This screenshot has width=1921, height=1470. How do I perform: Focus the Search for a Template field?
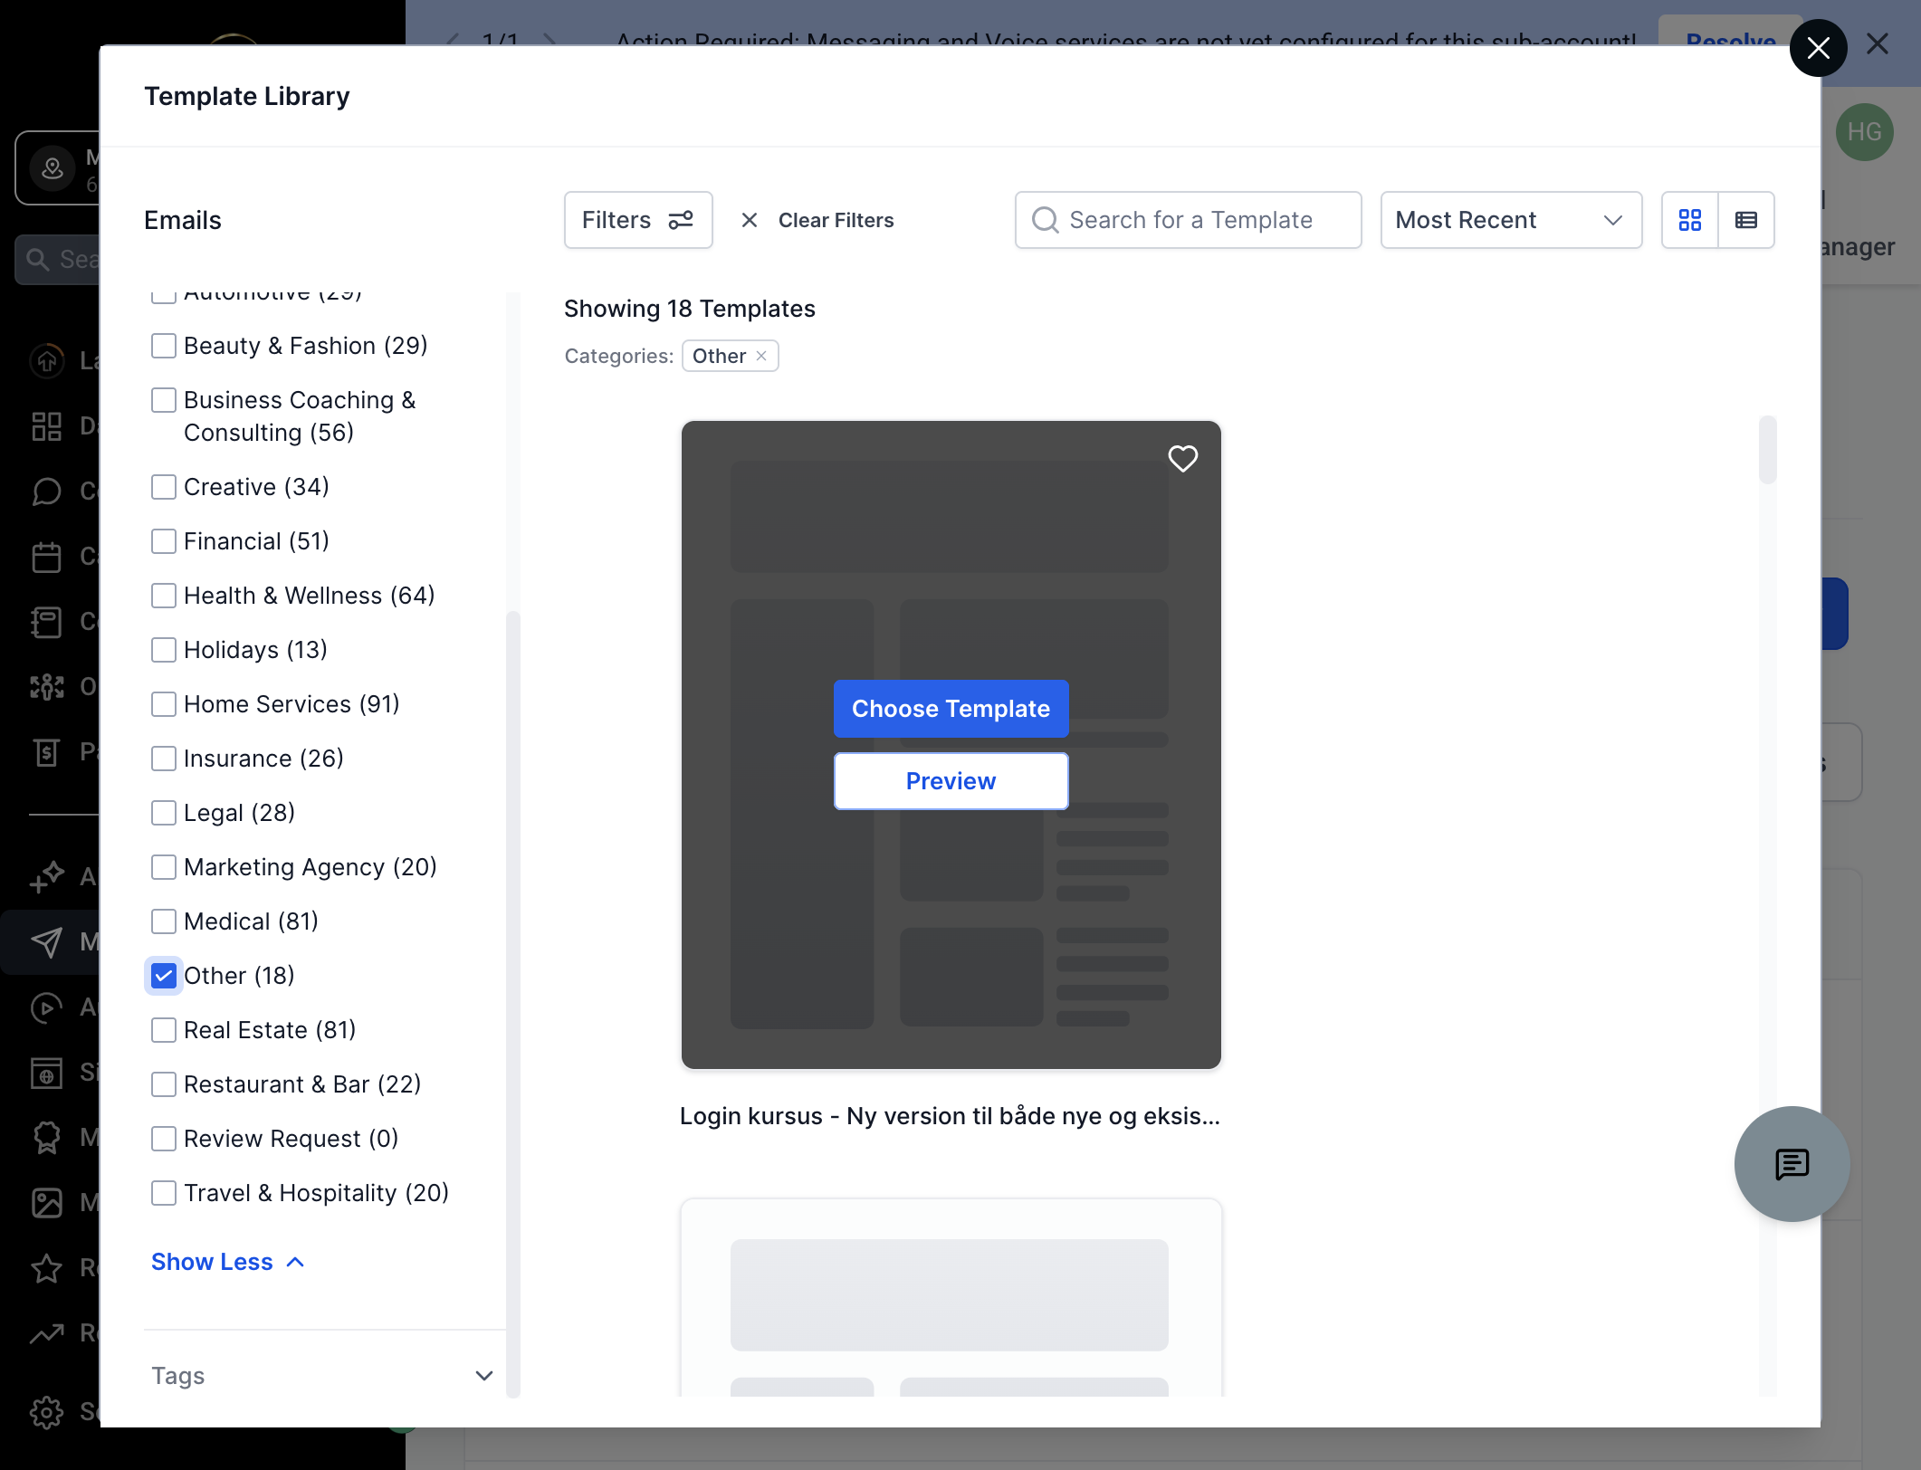[1188, 220]
